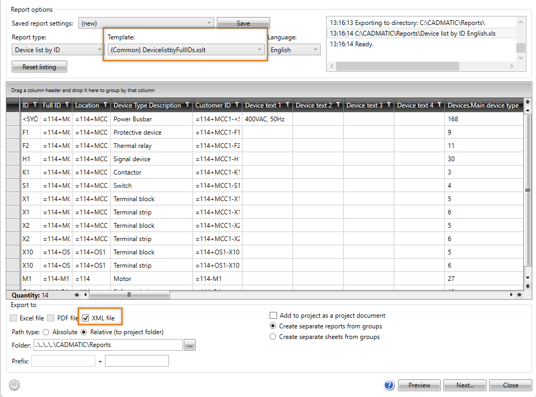Click the Devices.Main device type column header
Screen dimensions: 536x397
pos(483,105)
